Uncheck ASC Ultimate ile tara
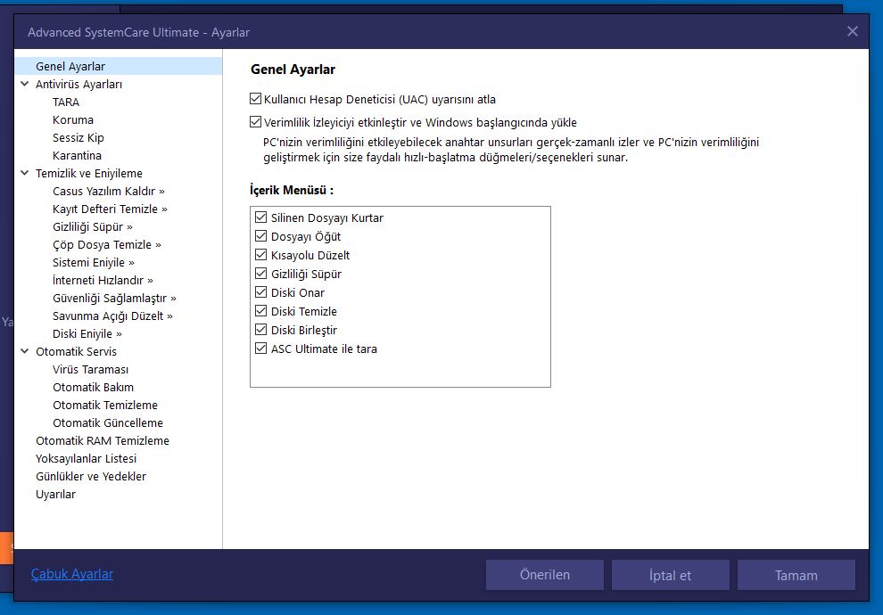This screenshot has height=615, width=883. pyautogui.click(x=260, y=348)
